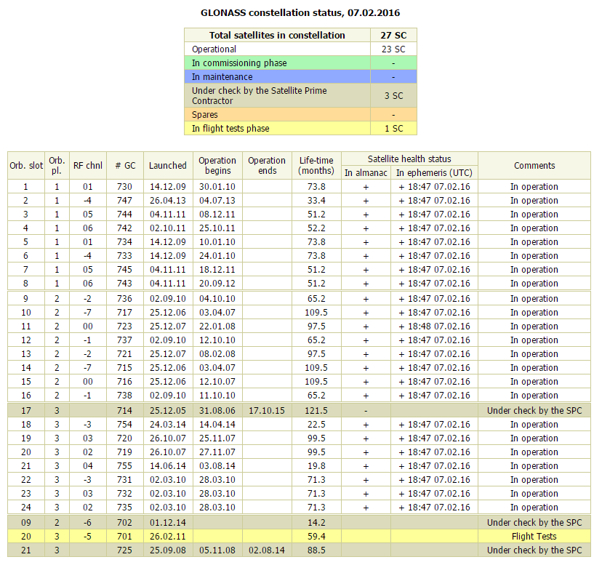Click the 18:48 07.02.16 ephemeris entry
Viewport: 602px width, 573px height.
pos(434,326)
